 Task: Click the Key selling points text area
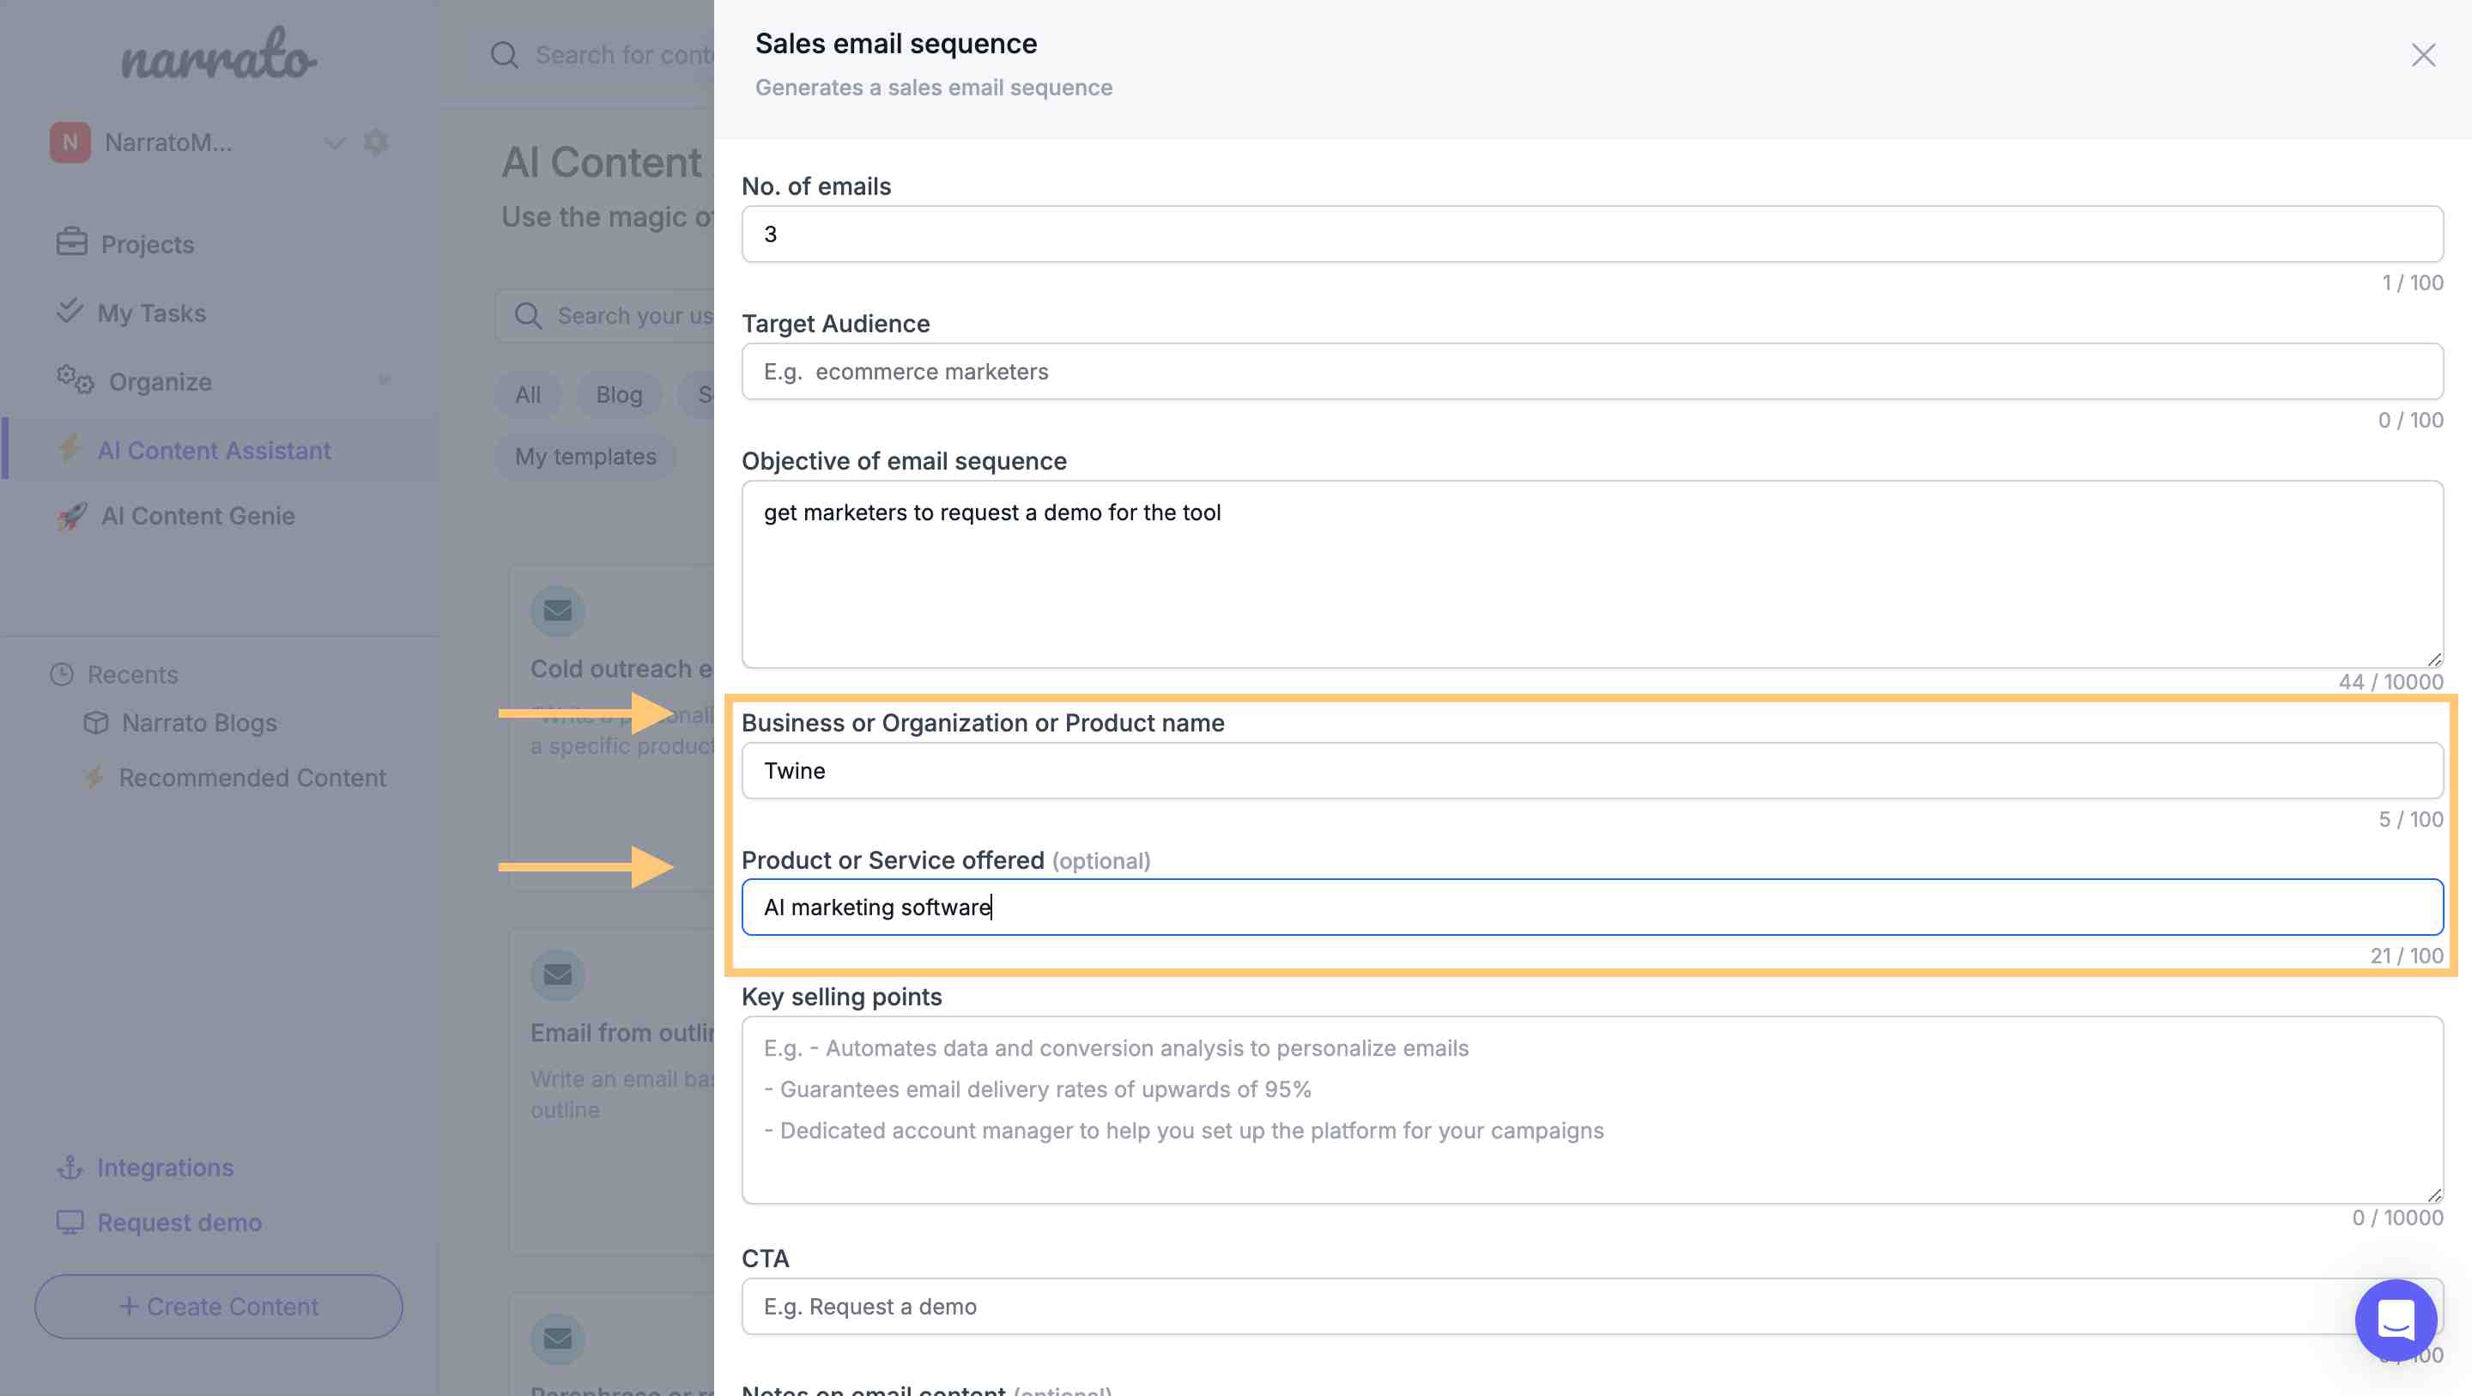click(1591, 1109)
